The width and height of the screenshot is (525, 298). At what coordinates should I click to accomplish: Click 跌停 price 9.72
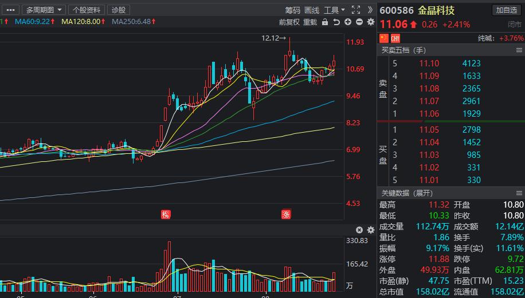coord(516,259)
